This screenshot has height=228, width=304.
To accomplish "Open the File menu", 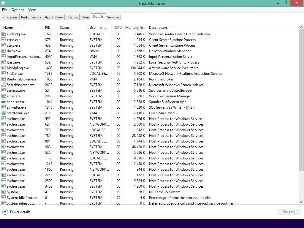I will tap(5, 10).
